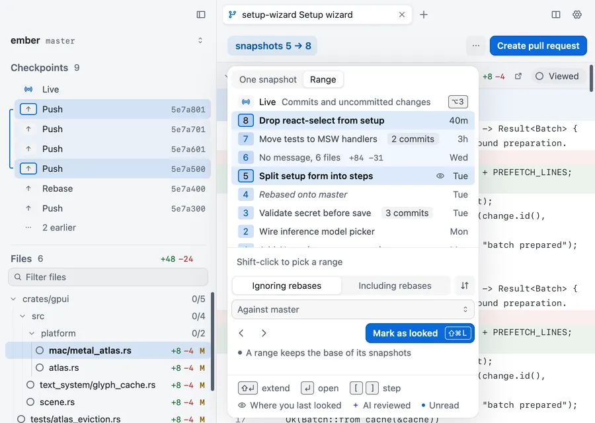
Task: Switch to One snapshot tab
Action: pyautogui.click(x=268, y=79)
